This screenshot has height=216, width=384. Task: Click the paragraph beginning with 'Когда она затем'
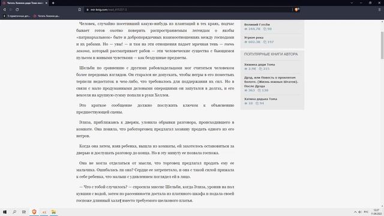[x=155, y=149]
